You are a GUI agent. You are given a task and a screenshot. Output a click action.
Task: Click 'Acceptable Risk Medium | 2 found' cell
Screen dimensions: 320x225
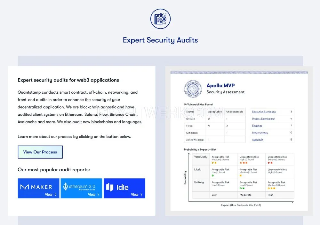[224, 159]
